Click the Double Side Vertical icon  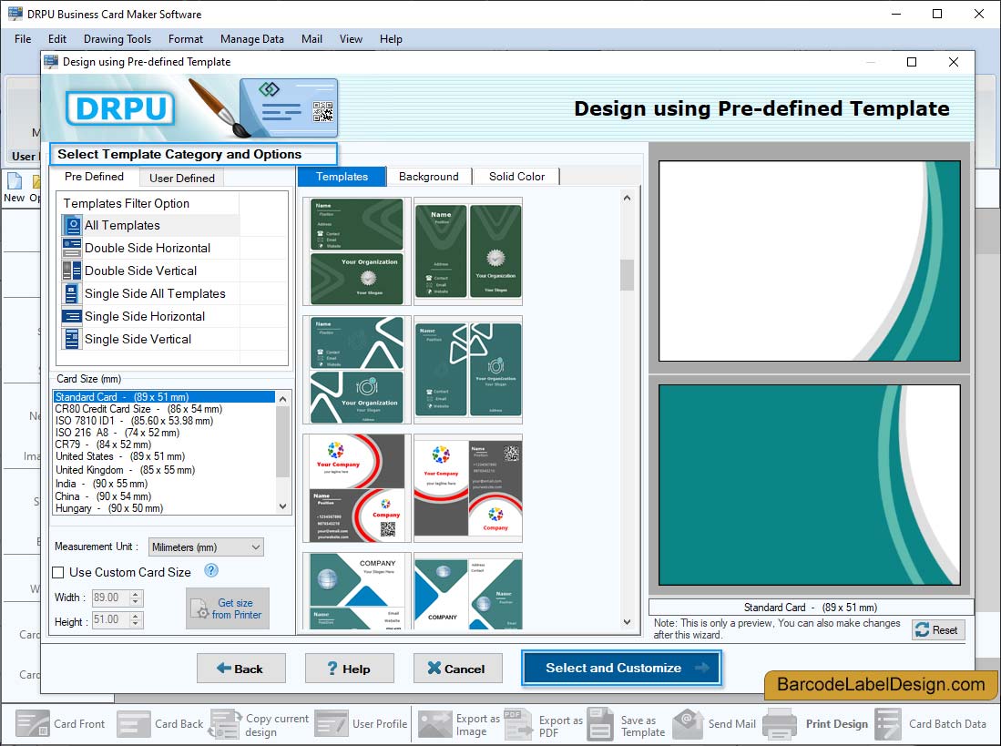point(72,271)
